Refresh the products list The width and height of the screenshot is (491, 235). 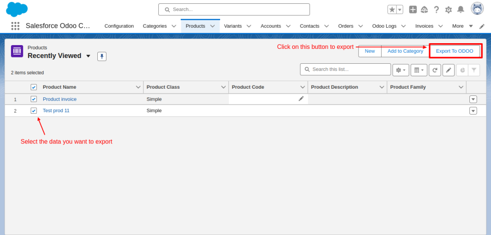(x=435, y=70)
